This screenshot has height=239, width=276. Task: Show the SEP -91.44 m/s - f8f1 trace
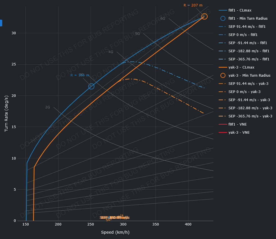pyautogui.click(x=248, y=43)
